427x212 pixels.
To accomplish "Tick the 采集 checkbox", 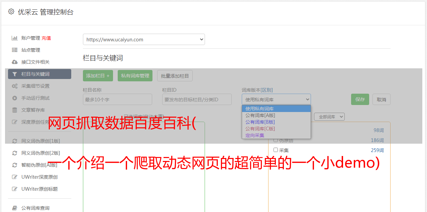I will (276, 150).
